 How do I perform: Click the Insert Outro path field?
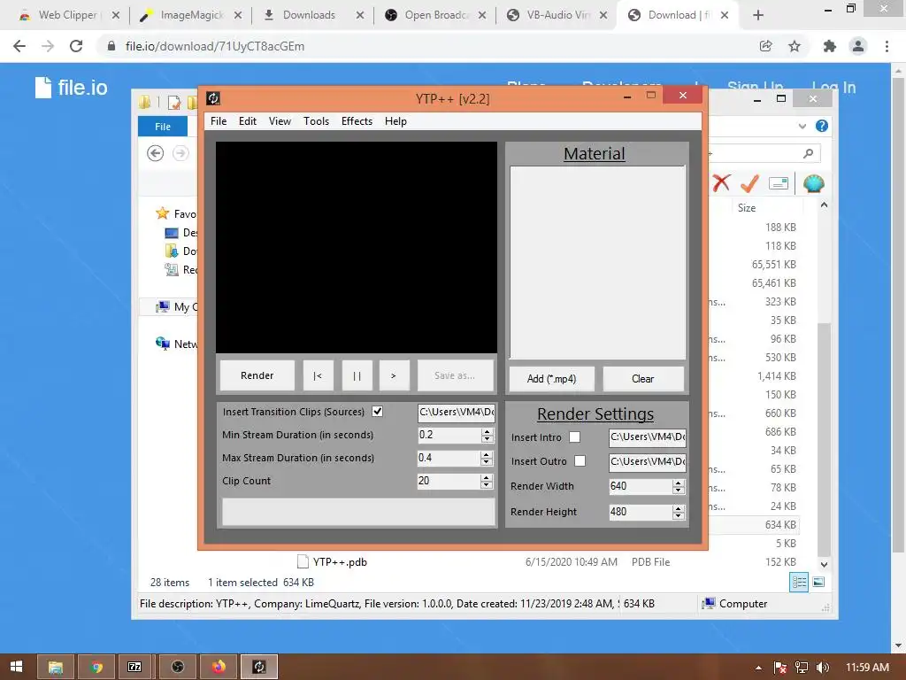click(x=647, y=462)
